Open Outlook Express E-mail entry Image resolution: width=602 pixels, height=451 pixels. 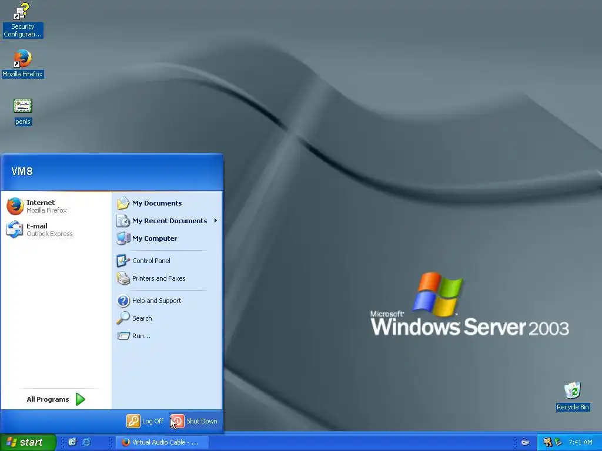point(56,230)
